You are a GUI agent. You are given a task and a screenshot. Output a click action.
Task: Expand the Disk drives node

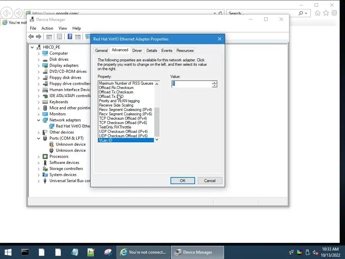[x=39, y=59]
